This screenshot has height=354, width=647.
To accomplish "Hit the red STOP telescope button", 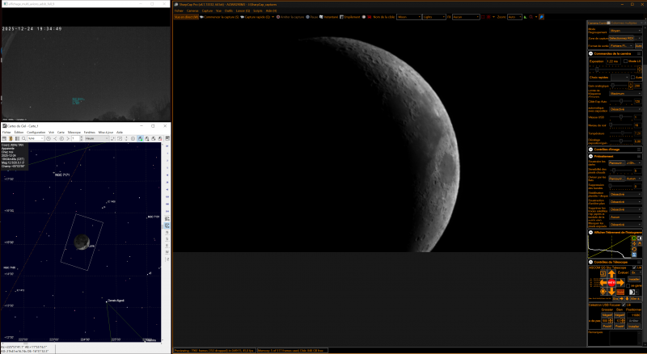I will click(x=612, y=283).
